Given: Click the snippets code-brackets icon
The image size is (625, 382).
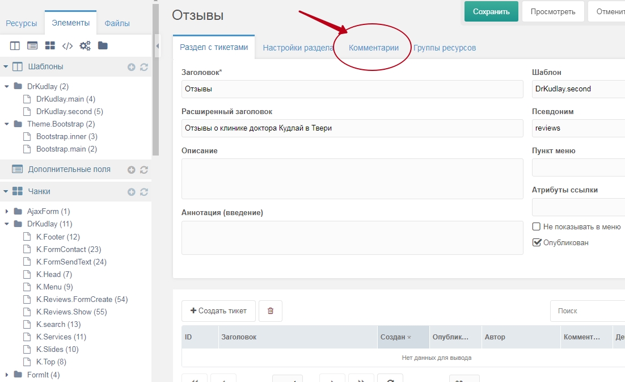Looking at the screenshot, I should tap(67, 46).
